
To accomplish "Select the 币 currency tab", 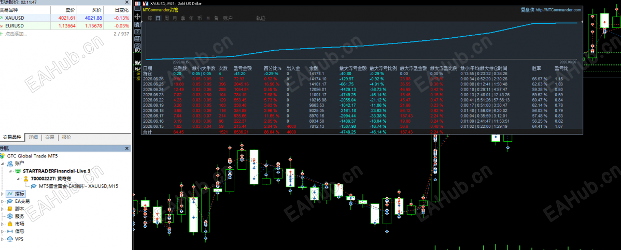I will pos(200,18).
